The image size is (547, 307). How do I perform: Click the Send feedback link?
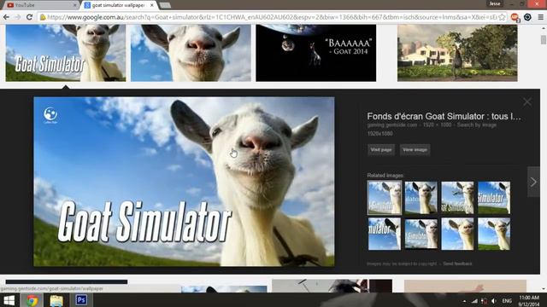[457, 264]
